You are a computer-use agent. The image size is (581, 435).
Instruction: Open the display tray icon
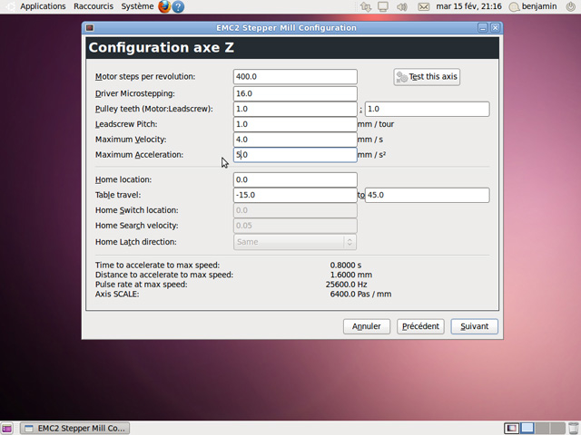pos(383,6)
